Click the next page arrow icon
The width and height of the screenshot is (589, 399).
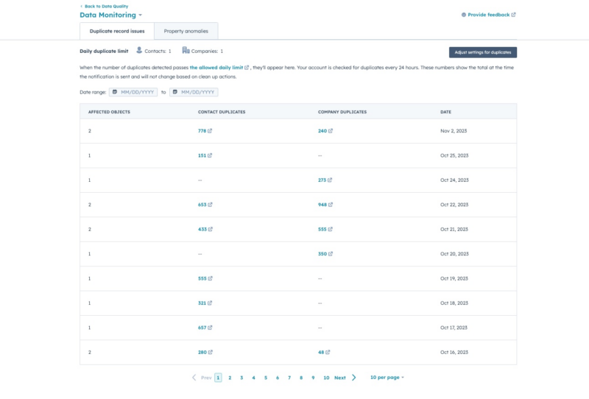click(354, 378)
